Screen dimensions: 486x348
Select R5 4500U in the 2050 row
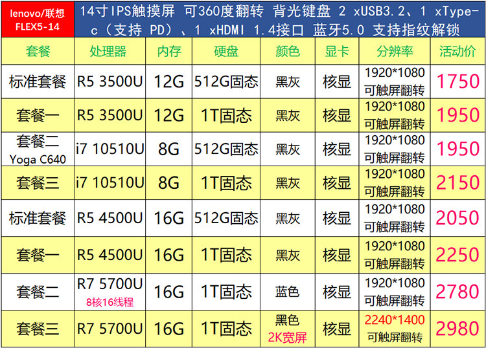pyautogui.click(x=110, y=218)
